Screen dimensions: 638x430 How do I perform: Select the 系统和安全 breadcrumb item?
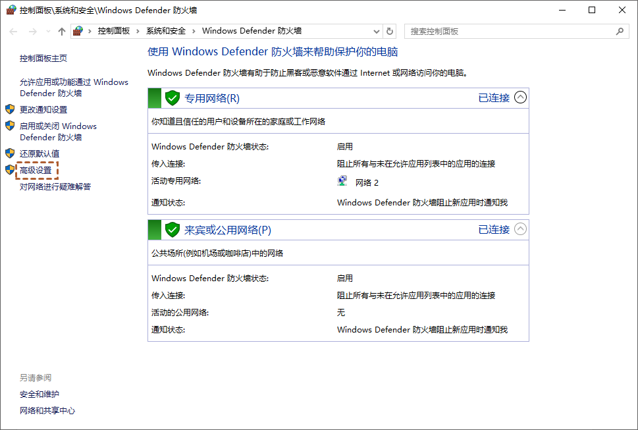(166, 32)
